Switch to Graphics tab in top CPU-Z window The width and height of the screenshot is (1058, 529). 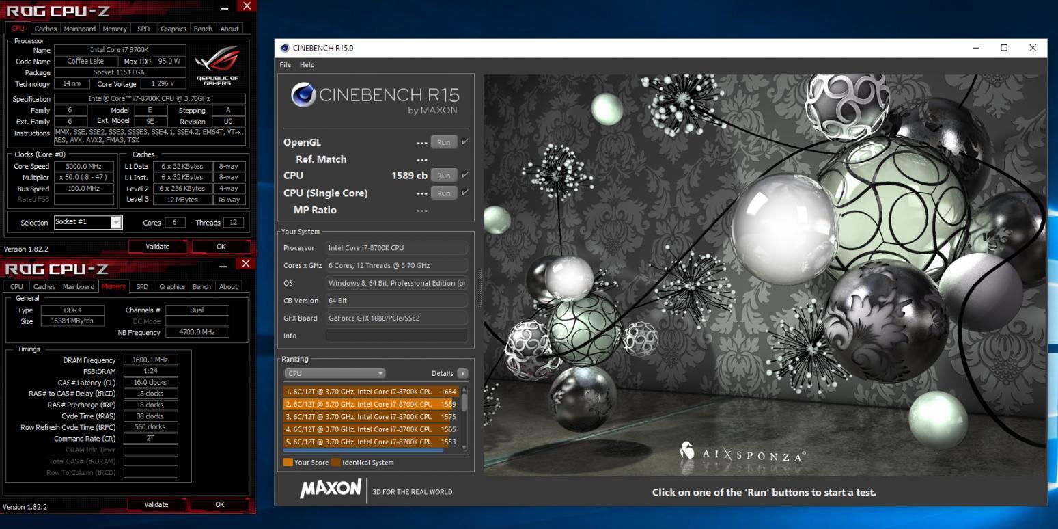click(x=173, y=29)
